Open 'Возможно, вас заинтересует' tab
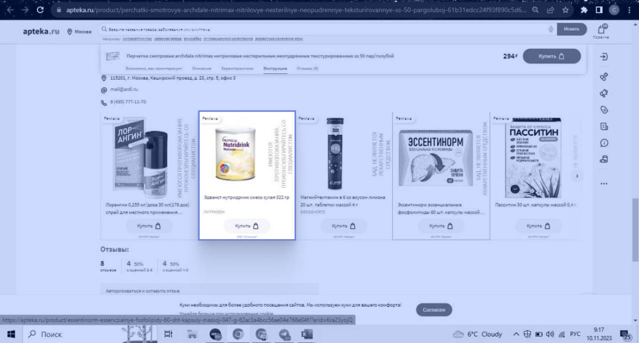 coord(154,68)
